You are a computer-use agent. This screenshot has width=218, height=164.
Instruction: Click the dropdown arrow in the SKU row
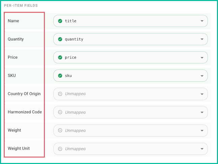pyautogui.click(x=202, y=76)
